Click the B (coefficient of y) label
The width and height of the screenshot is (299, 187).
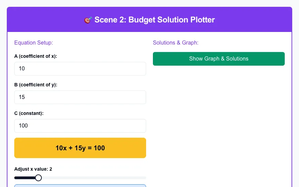coord(36,85)
